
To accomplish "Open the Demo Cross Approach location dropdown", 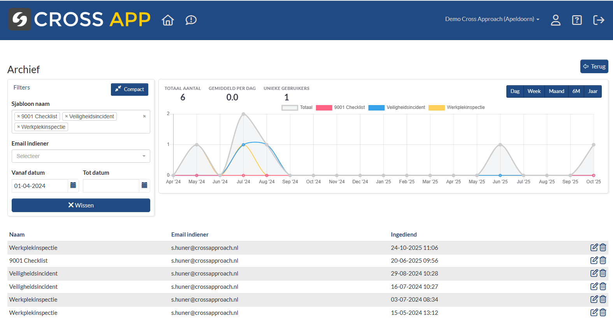I will coord(492,19).
